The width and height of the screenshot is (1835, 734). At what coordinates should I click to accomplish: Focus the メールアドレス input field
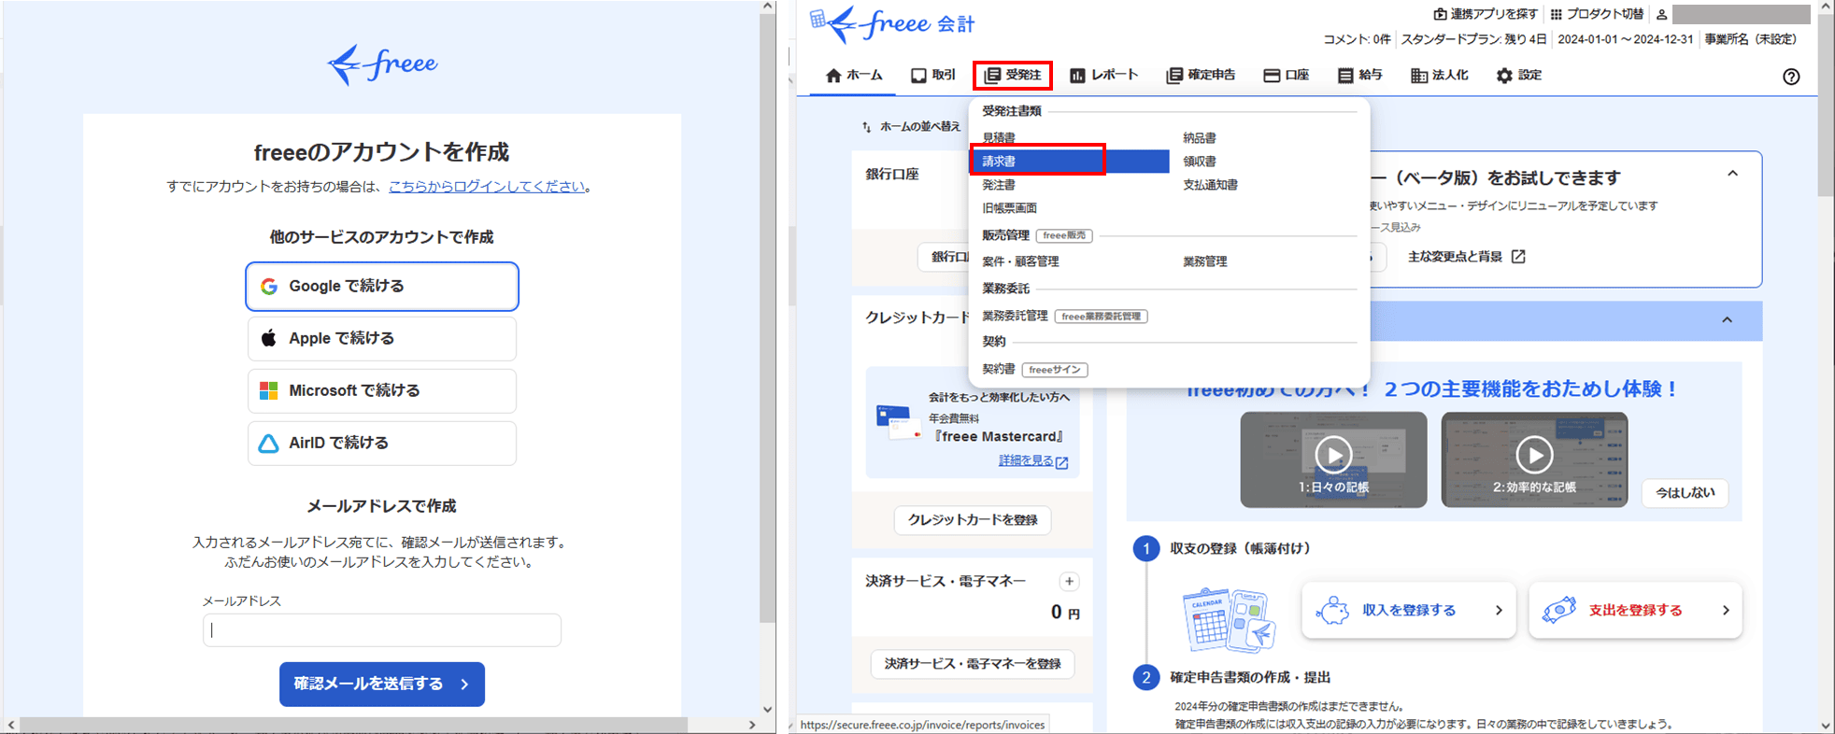pyautogui.click(x=382, y=630)
